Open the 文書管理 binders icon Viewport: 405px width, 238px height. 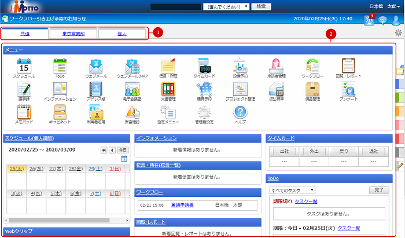tap(168, 89)
